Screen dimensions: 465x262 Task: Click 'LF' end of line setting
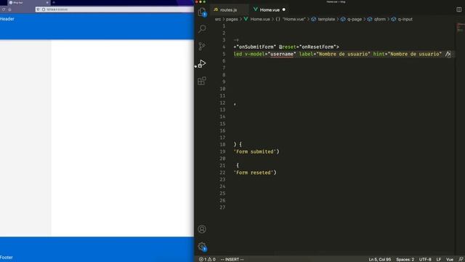click(x=439, y=259)
